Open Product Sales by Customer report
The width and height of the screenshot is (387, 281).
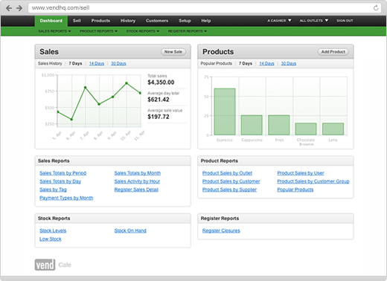pyautogui.click(x=231, y=181)
